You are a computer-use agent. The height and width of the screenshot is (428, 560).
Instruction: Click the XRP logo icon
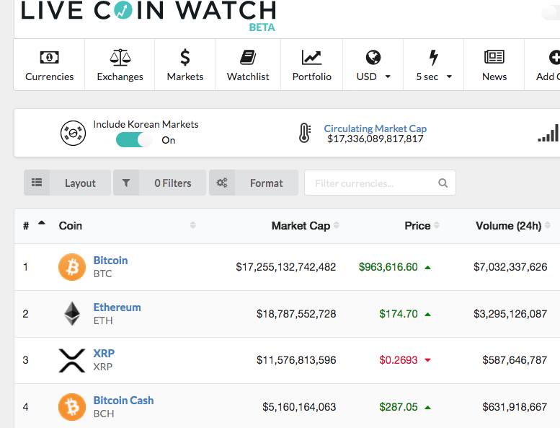(72, 360)
